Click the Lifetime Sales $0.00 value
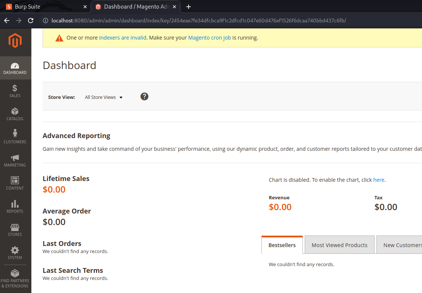The image size is (422, 293). (54, 189)
